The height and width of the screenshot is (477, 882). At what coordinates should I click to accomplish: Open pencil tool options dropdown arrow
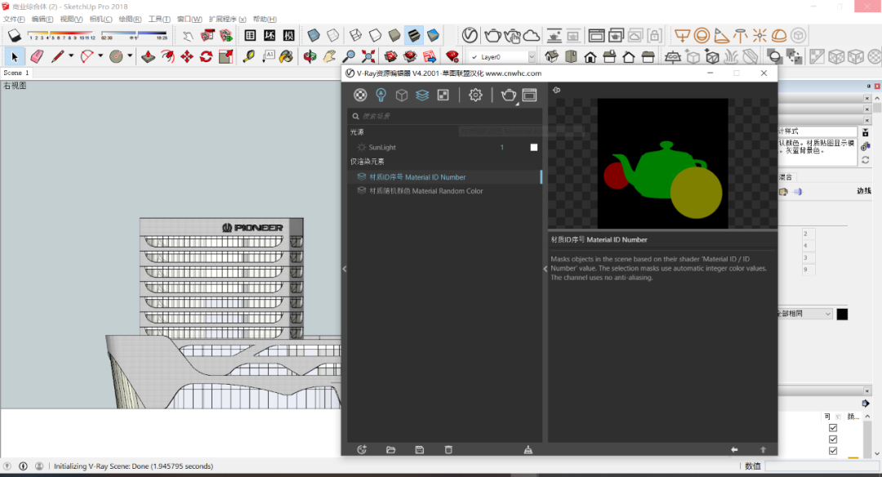coord(71,56)
